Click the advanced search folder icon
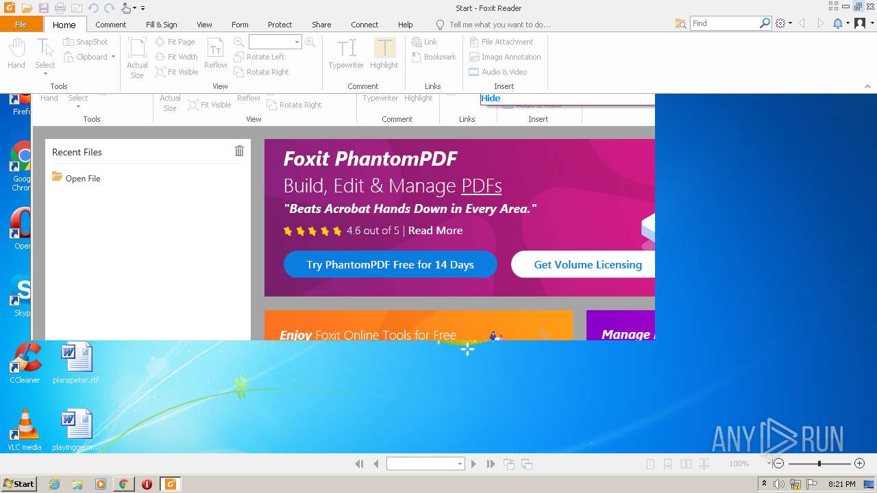The width and height of the screenshot is (877, 493). click(x=680, y=23)
